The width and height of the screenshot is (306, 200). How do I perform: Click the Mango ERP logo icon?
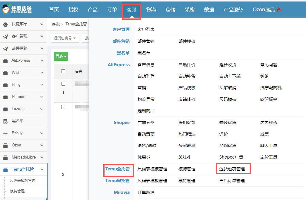(6, 9)
